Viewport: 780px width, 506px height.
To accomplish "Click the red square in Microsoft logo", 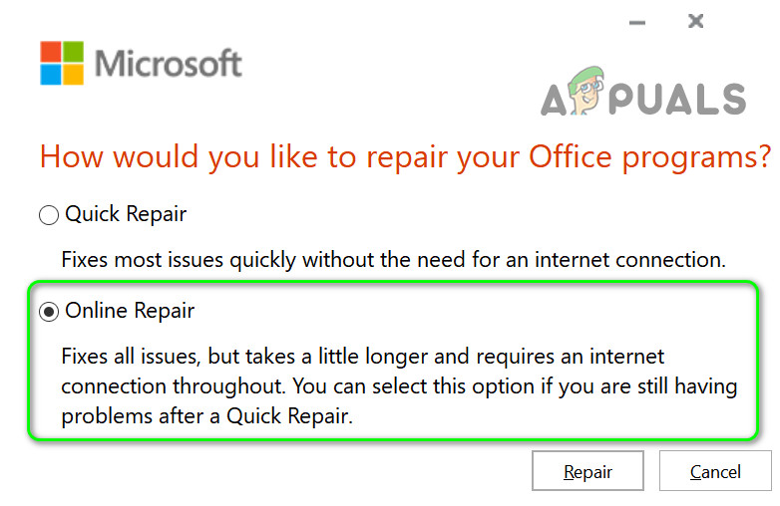I will (52, 52).
